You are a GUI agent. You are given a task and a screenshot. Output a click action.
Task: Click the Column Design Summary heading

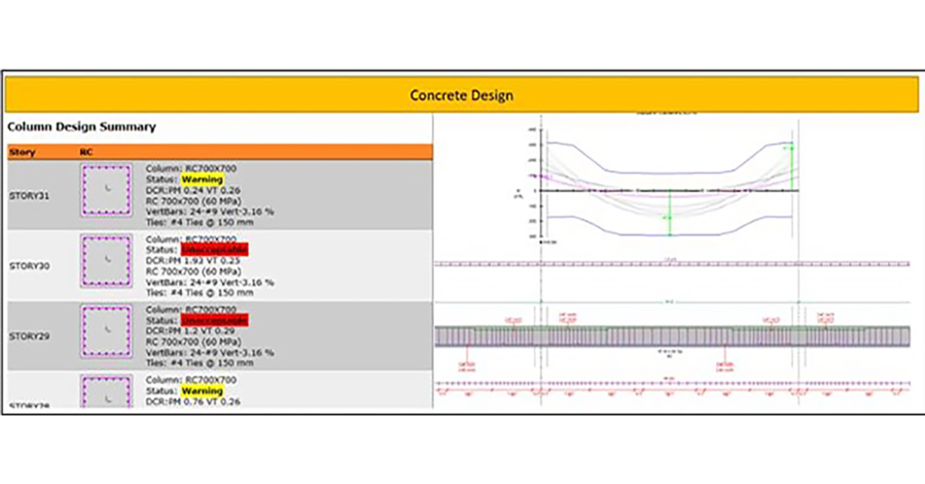[x=81, y=126]
